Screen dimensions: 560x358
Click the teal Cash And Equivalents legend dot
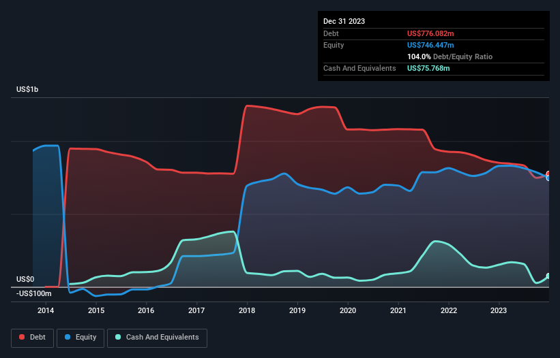pyautogui.click(x=118, y=337)
